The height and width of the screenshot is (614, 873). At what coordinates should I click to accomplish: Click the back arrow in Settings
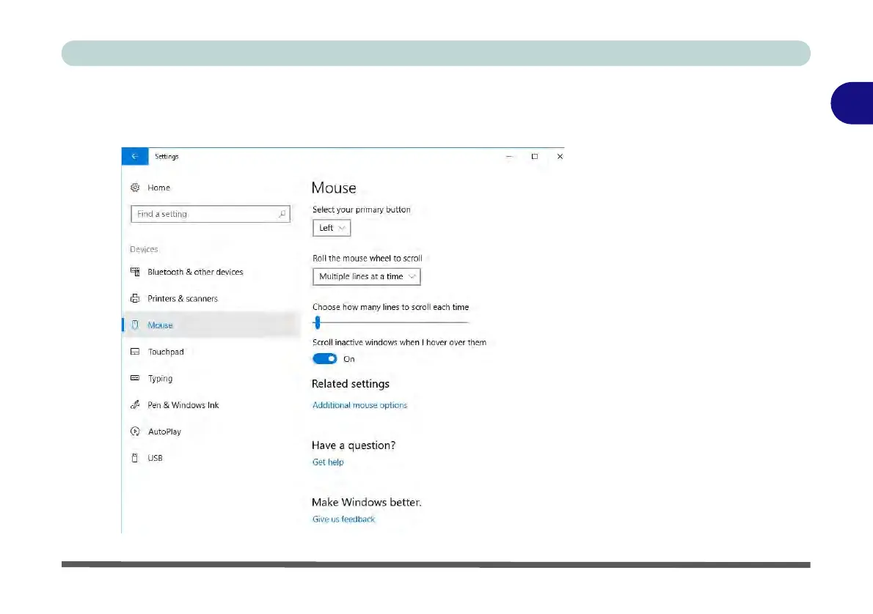[135, 156]
